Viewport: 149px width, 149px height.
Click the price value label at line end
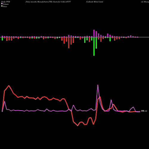point(144,111)
